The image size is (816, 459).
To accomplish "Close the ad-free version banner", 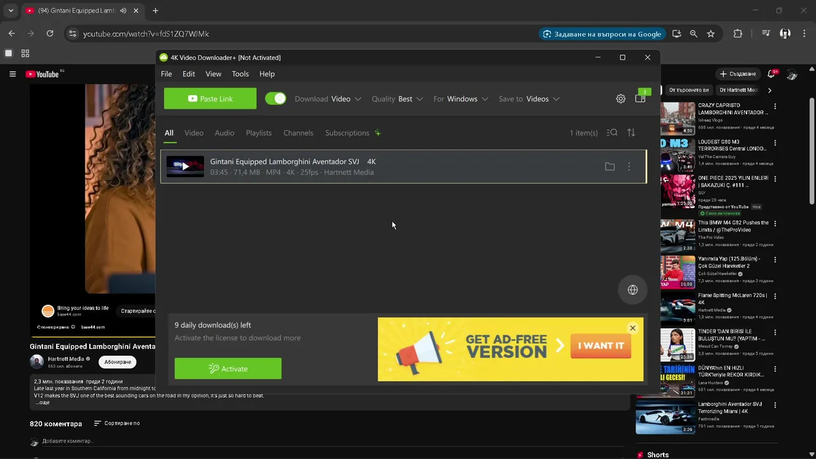I will click(x=632, y=328).
